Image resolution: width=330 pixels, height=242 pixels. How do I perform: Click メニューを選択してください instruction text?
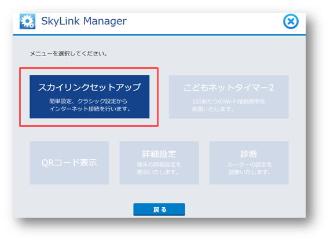tap(69, 53)
